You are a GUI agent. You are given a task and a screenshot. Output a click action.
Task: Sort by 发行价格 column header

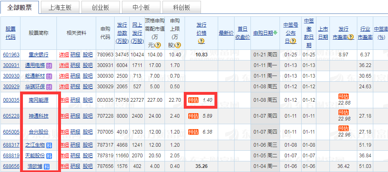(x=201, y=29)
